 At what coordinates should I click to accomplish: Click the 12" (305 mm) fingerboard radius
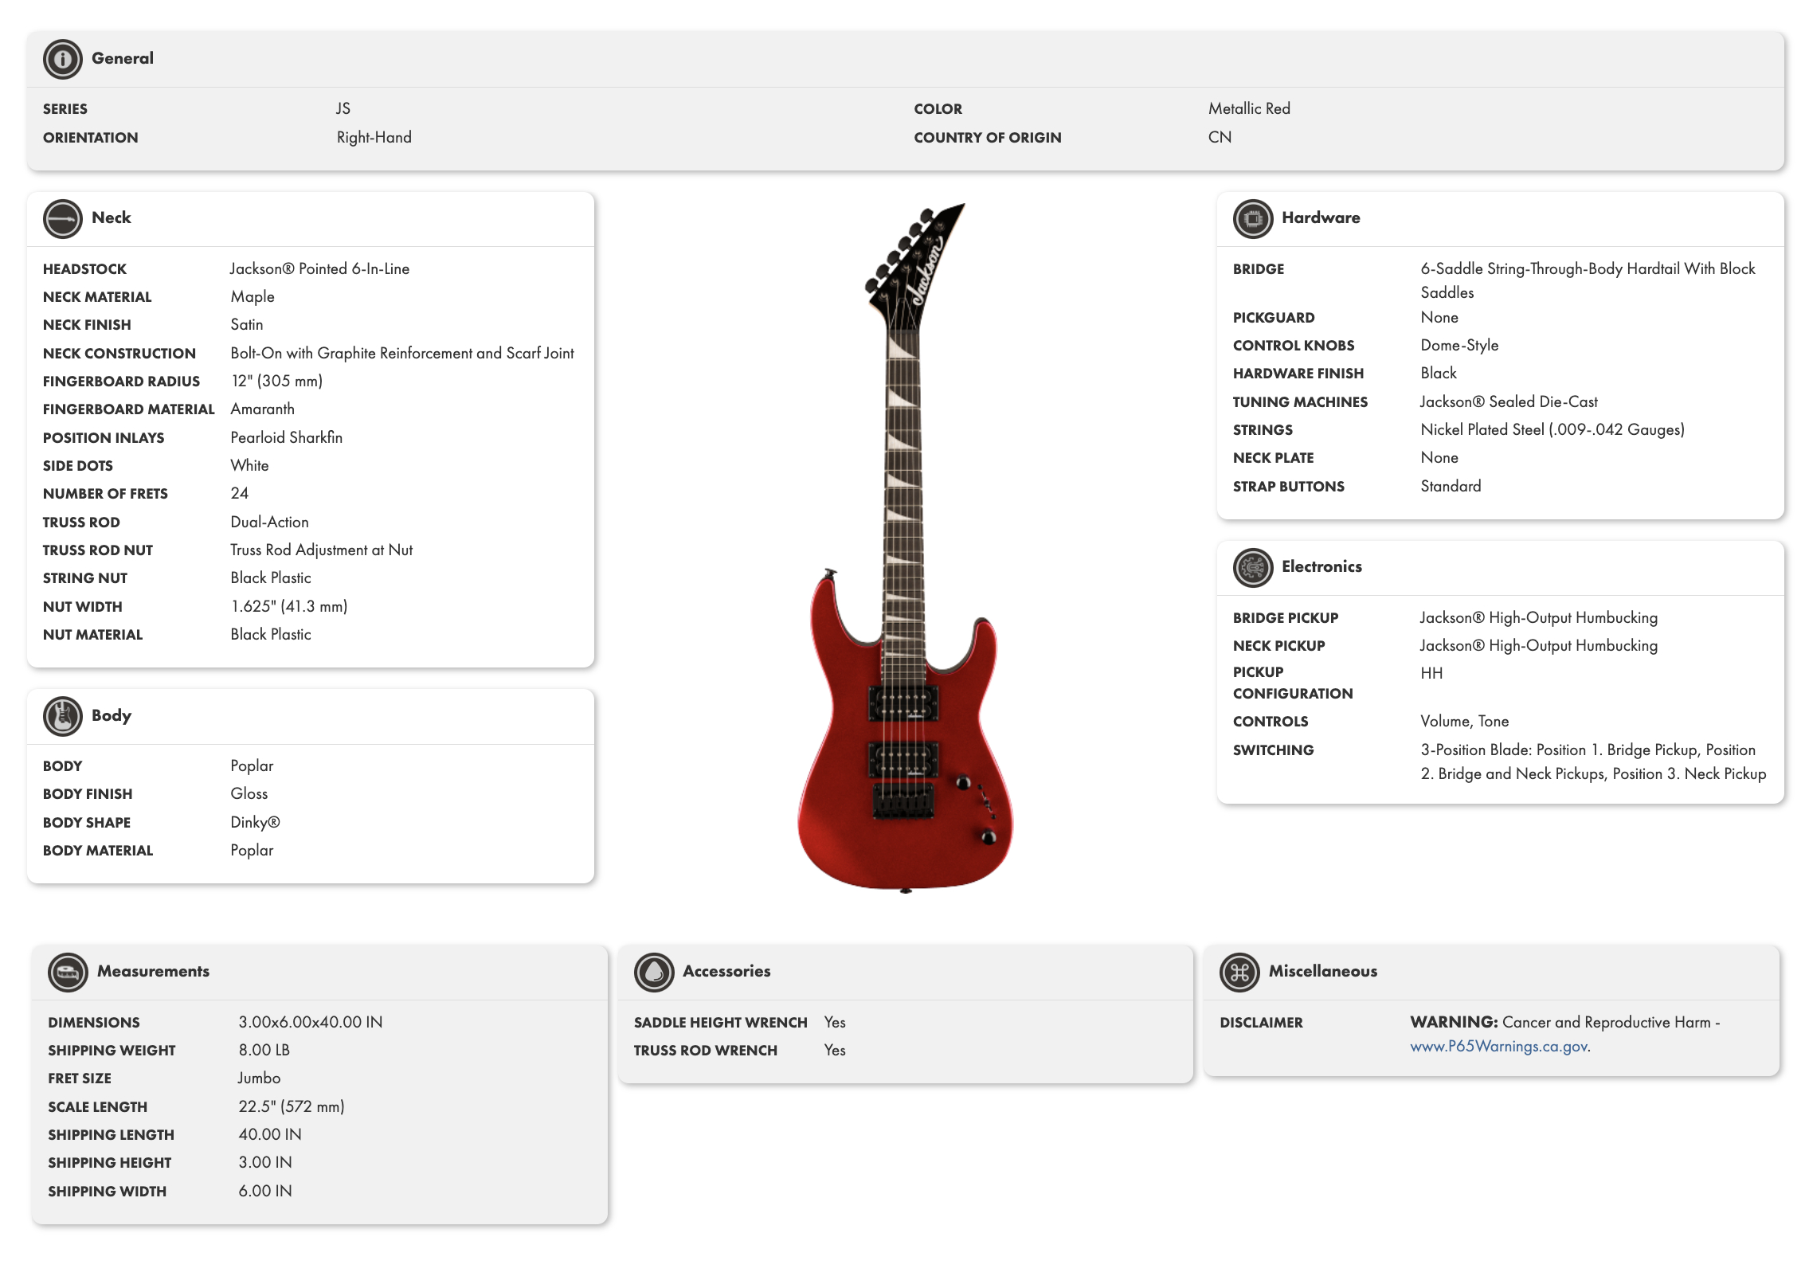tap(276, 381)
